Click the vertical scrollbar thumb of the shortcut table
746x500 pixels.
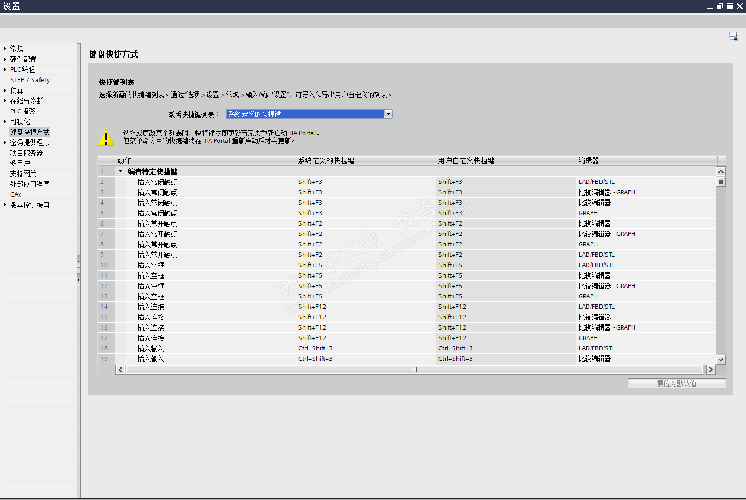coord(721,182)
